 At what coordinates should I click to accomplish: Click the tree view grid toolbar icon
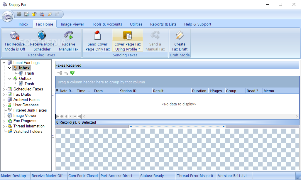tap(60, 73)
